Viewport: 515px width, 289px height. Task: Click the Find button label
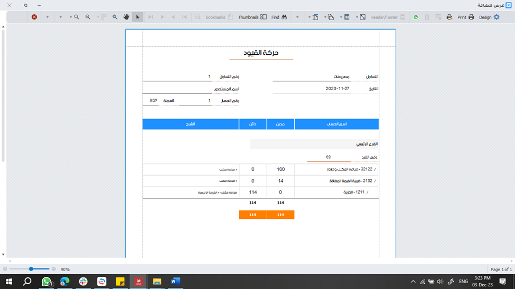(x=275, y=17)
